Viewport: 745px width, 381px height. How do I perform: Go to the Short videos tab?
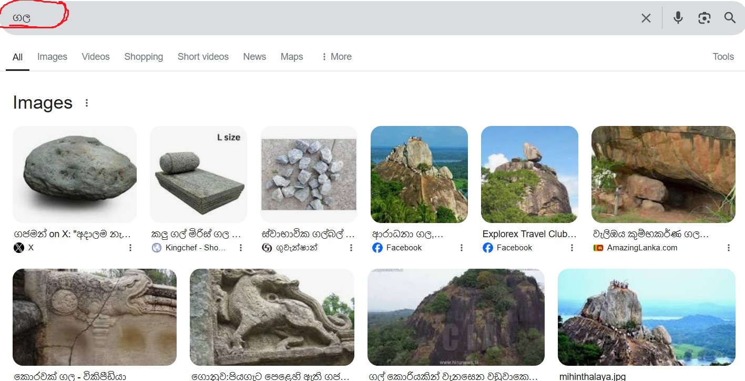coord(203,57)
